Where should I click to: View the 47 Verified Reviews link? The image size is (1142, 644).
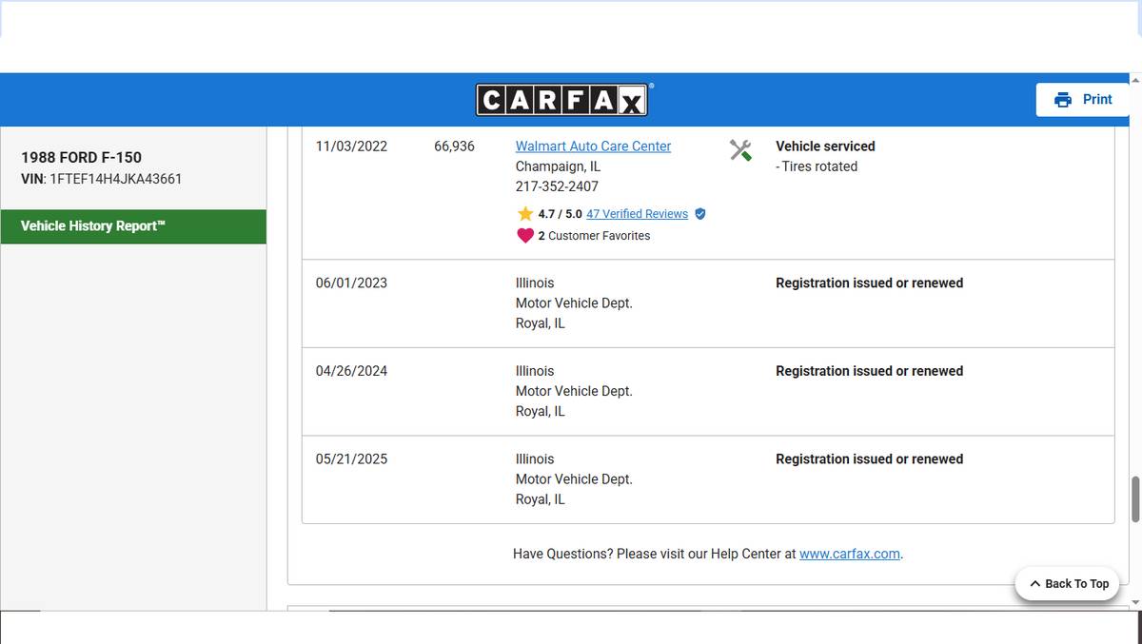[637, 214]
